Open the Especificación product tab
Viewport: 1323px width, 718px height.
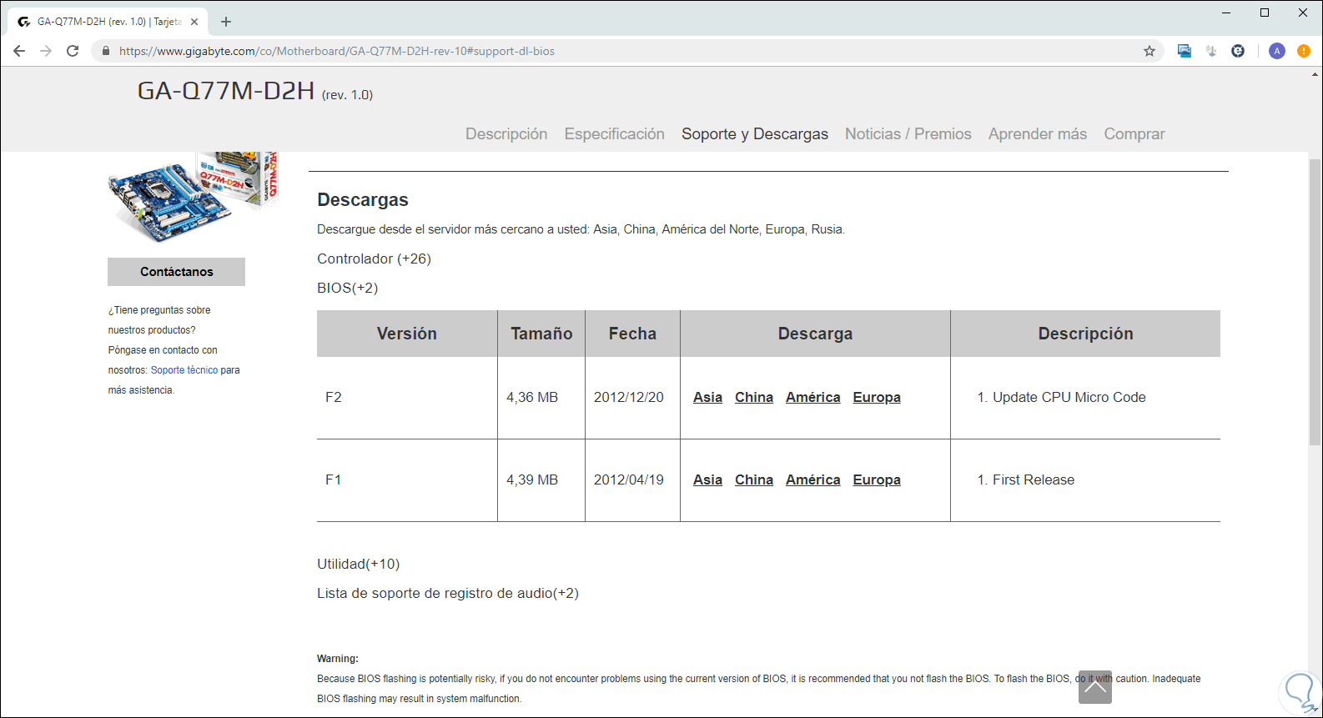pyautogui.click(x=615, y=134)
